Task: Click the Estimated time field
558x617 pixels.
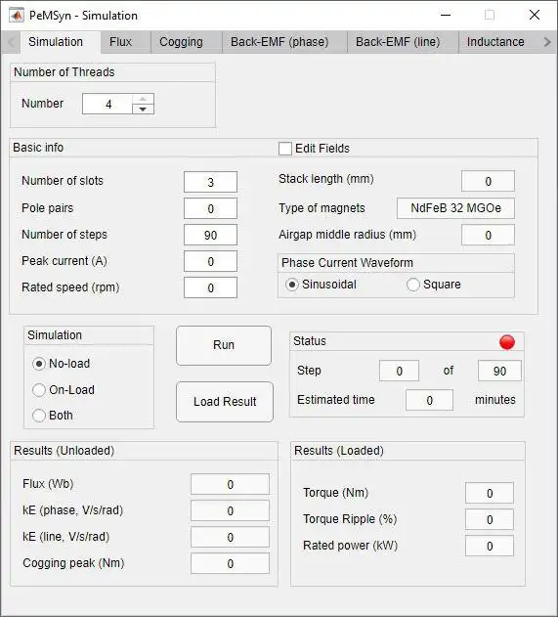Action: [x=429, y=400]
